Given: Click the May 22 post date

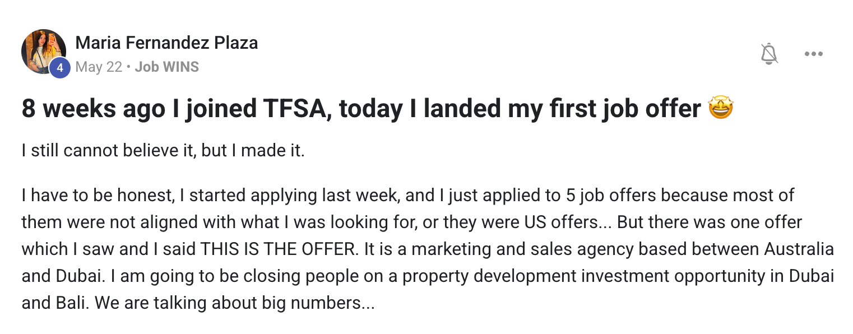Looking at the screenshot, I should [x=99, y=67].
